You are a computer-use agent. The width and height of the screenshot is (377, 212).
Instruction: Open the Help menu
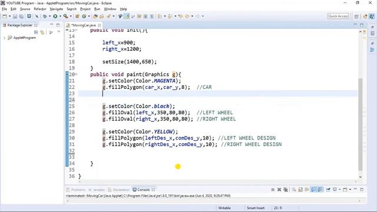(x=123, y=9)
